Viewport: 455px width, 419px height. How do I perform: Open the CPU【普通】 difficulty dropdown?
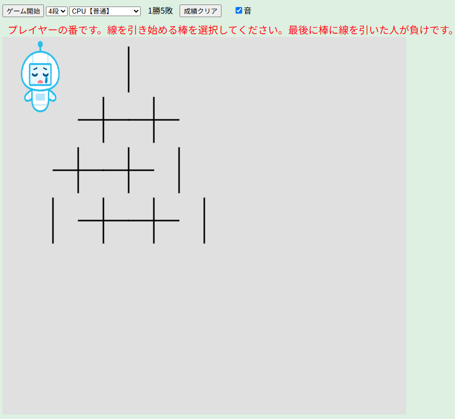point(105,11)
